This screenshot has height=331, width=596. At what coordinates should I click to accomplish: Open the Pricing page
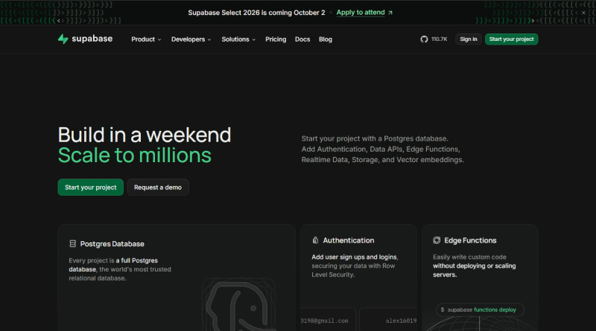point(276,39)
